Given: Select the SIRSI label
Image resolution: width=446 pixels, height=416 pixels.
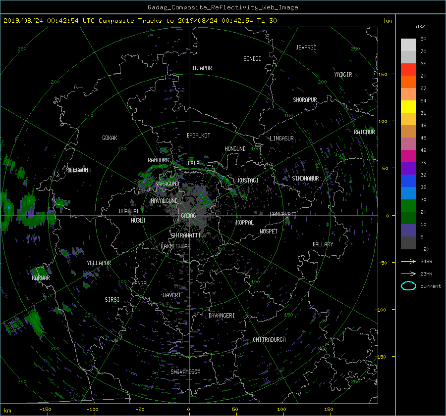Looking at the screenshot, I should [112, 300].
